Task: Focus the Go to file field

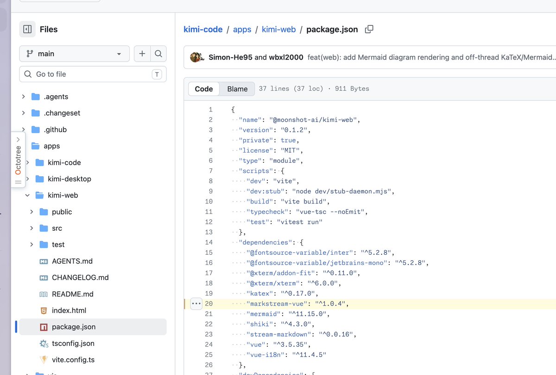Action: coord(93,74)
